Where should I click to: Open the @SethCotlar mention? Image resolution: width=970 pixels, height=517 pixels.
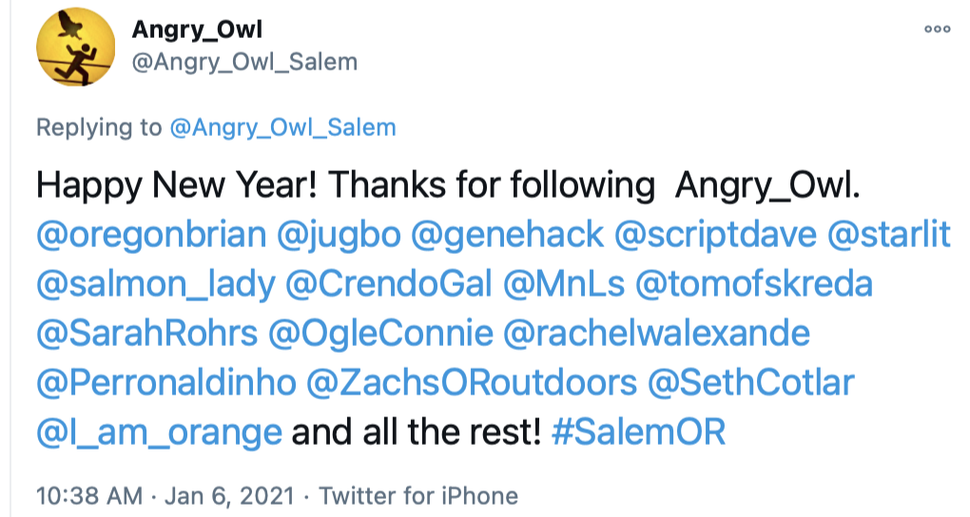[x=751, y=383]
